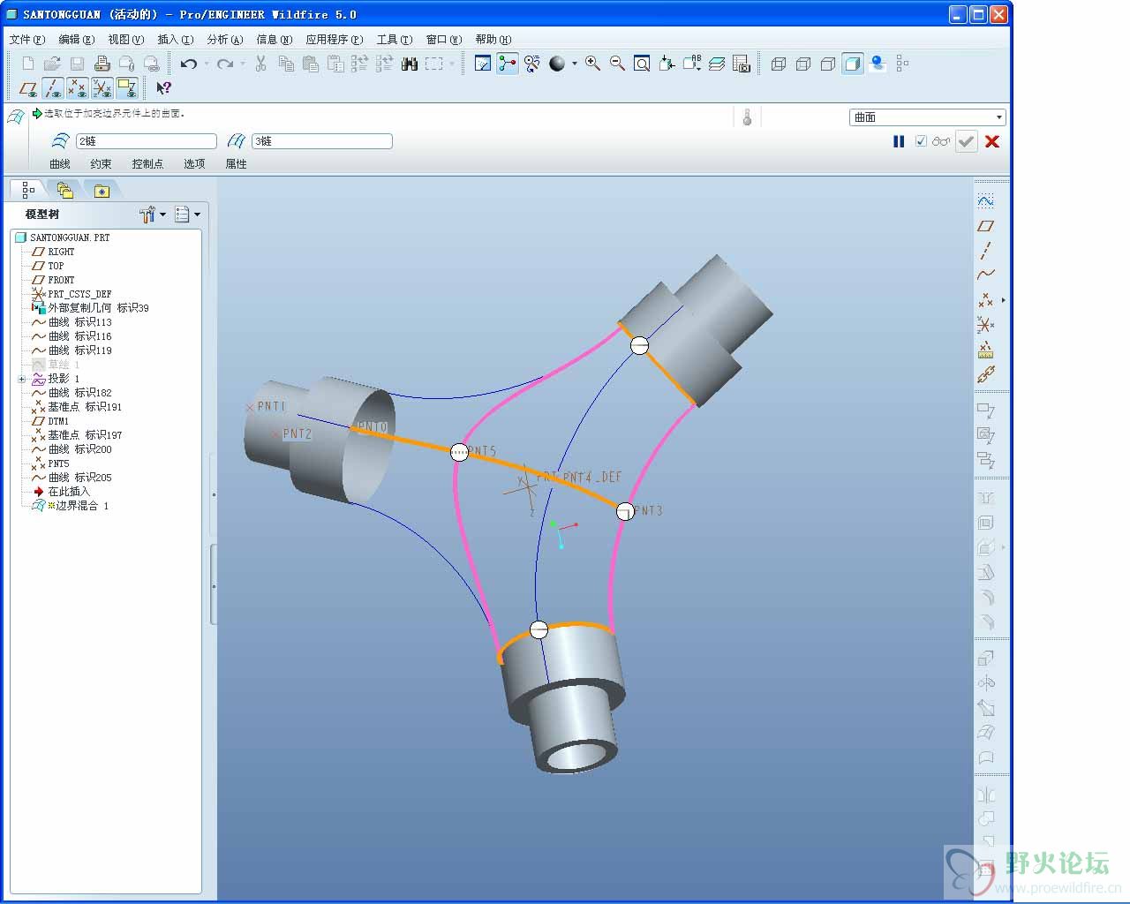Select 外部复制几何 标识39 tree item
1130x904 pixels.
click(90, 308)
